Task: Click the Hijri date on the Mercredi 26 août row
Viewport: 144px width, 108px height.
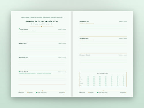Action: [62, 58]
